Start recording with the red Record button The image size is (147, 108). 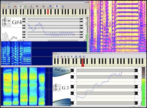[x=15, y=7]
